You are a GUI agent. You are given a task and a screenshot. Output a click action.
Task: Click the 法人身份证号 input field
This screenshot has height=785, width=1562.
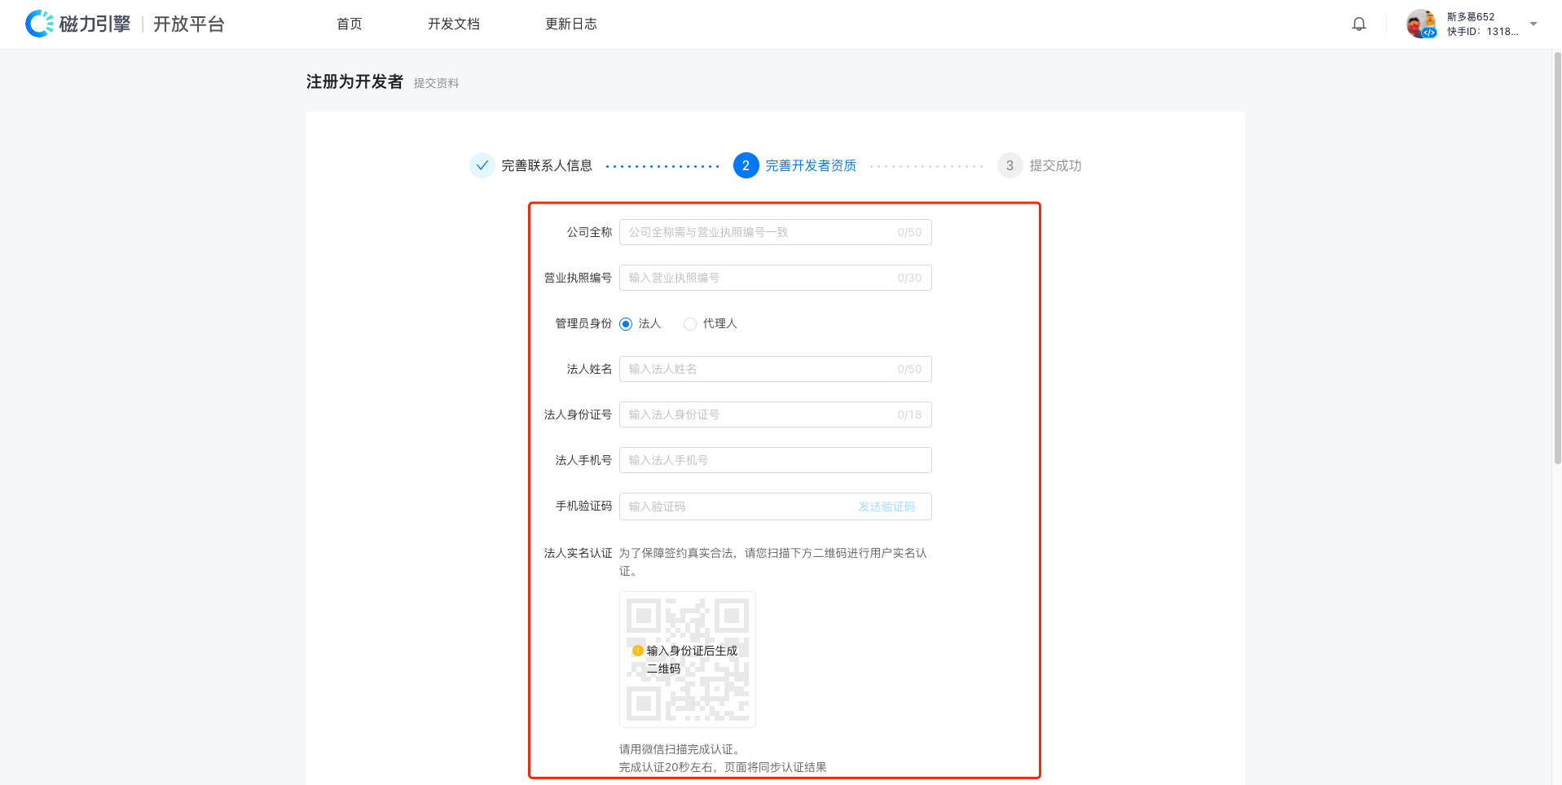point(775,414)
